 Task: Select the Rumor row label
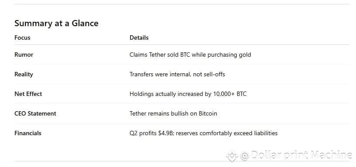[24, 55]
